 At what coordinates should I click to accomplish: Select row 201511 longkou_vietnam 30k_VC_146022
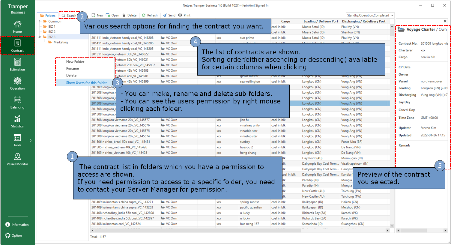[x=120, y=54]
